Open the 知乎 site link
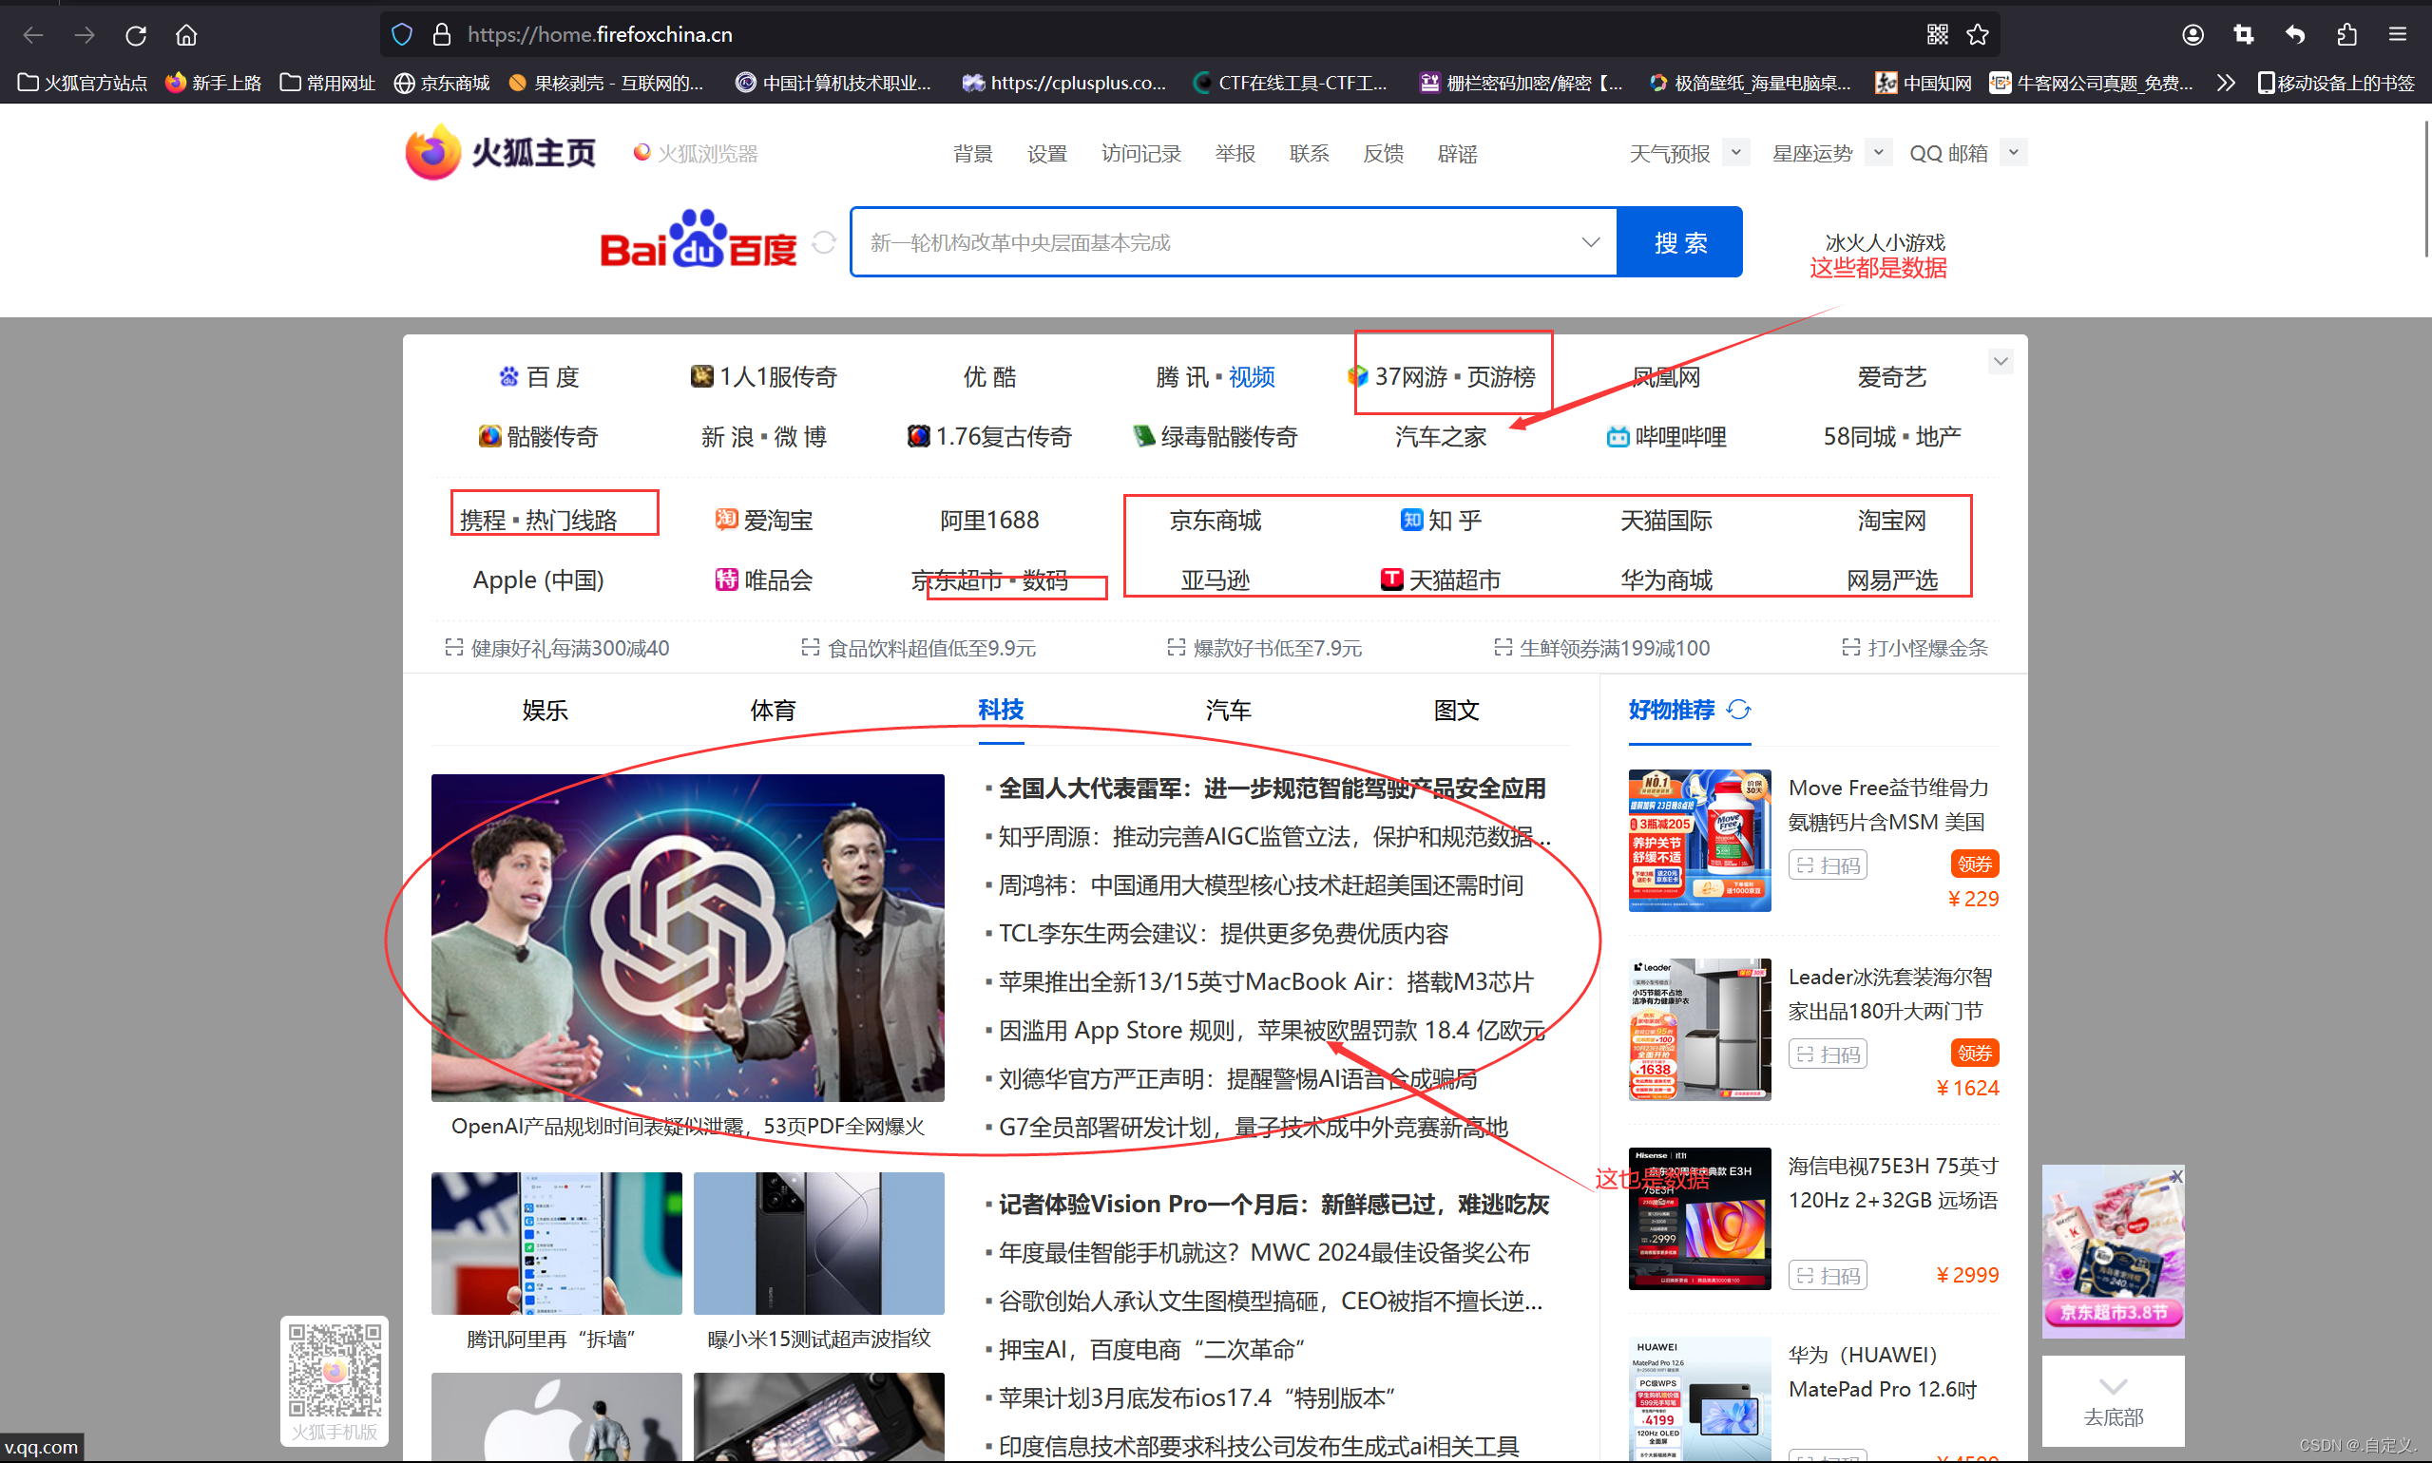Image resolution: width=2432 pixels, height=1463 pixels. click(1441, 521)
